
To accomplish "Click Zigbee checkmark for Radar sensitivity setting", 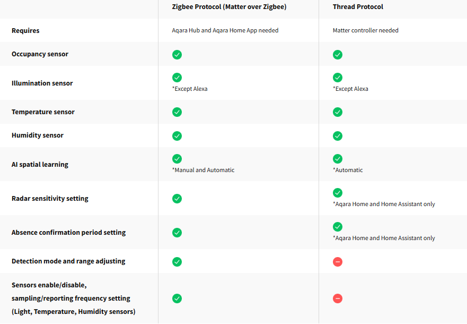I will [x=177, y=199].
